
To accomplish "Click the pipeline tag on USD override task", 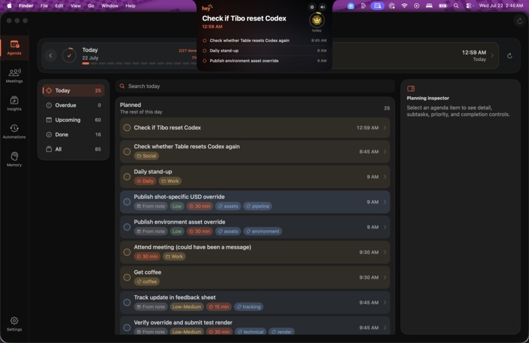I will pos(257,206).
